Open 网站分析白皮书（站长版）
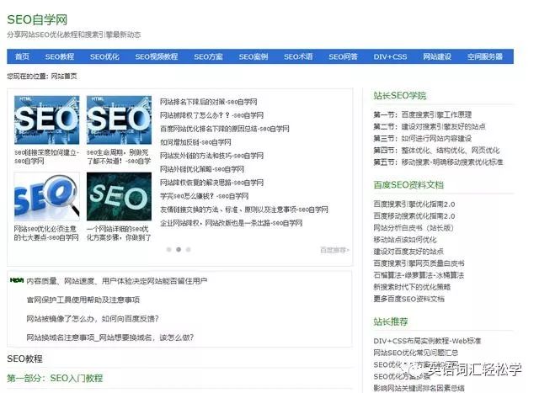The height and width of the screenshot is (393, 539). pyautogui.click(x=414, y=228)
